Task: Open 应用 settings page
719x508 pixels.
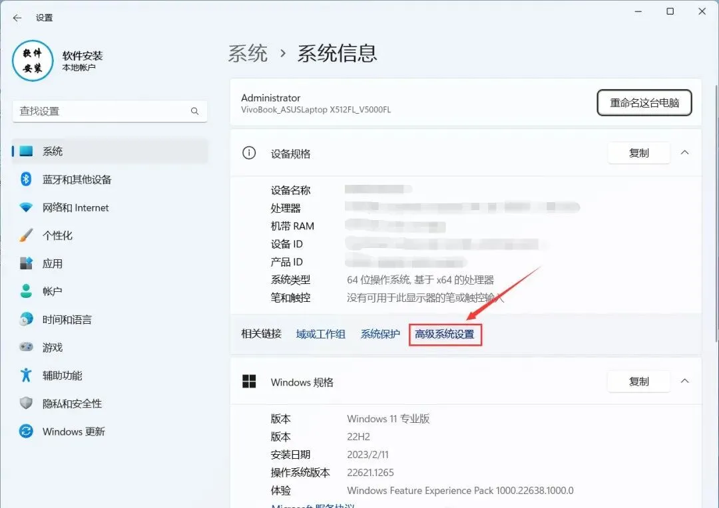Action: tap(110, 263)
